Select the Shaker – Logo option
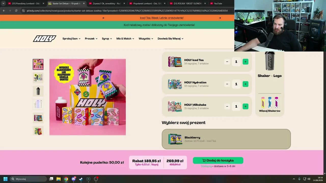The height and width of the screenshot is (183, 326). [270, 65]
